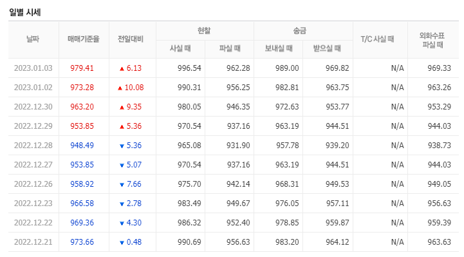
Task: Select the foreign check value 969.33
Action: coord(439,68)
